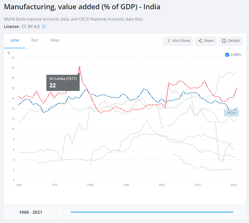Click the CC BY-4.0 license link
The height and width of the screenshot is (223, 249).
(x=31, y=26)
